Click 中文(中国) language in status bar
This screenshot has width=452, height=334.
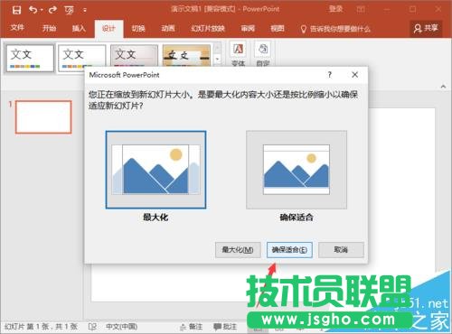(122, 327)
